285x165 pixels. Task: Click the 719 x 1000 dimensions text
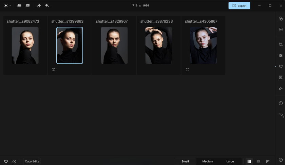(141, 6)
